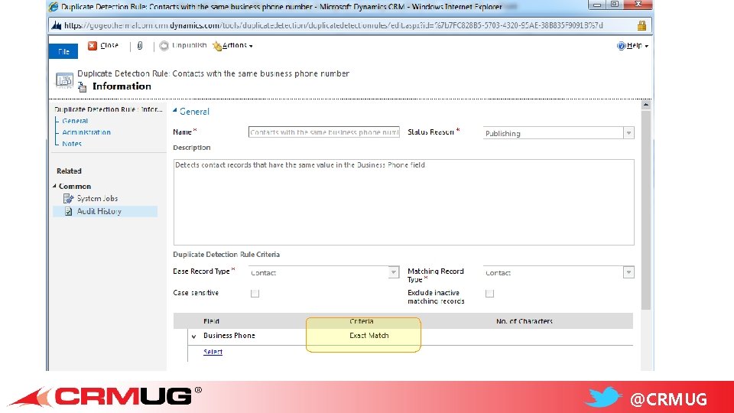Open the Help menu
Image resolution: width=734 pixels, height=413 pixels.
point(632,45)
